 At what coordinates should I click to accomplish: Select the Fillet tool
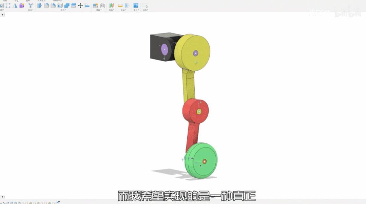pyautogui.click(x=46, y=6)
